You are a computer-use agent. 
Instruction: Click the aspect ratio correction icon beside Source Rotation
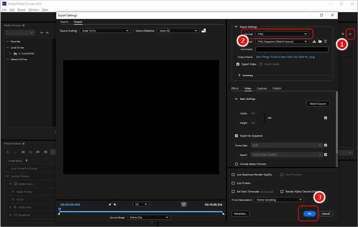pyautogui.click(x=204, y=31)
